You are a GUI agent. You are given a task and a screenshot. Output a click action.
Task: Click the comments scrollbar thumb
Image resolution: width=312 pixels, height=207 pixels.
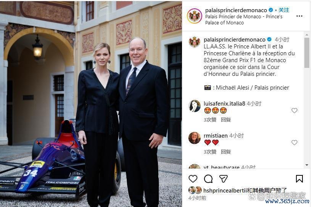[x=307, y=53]
